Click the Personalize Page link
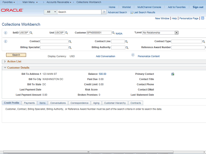The height and width of the screenshot is (154, 206). [x=189, y=18]
